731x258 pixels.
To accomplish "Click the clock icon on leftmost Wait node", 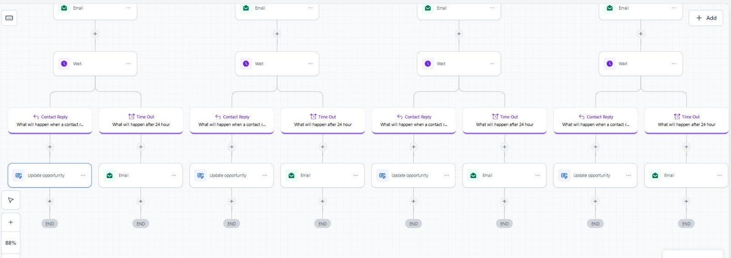I will coord(64,64).
